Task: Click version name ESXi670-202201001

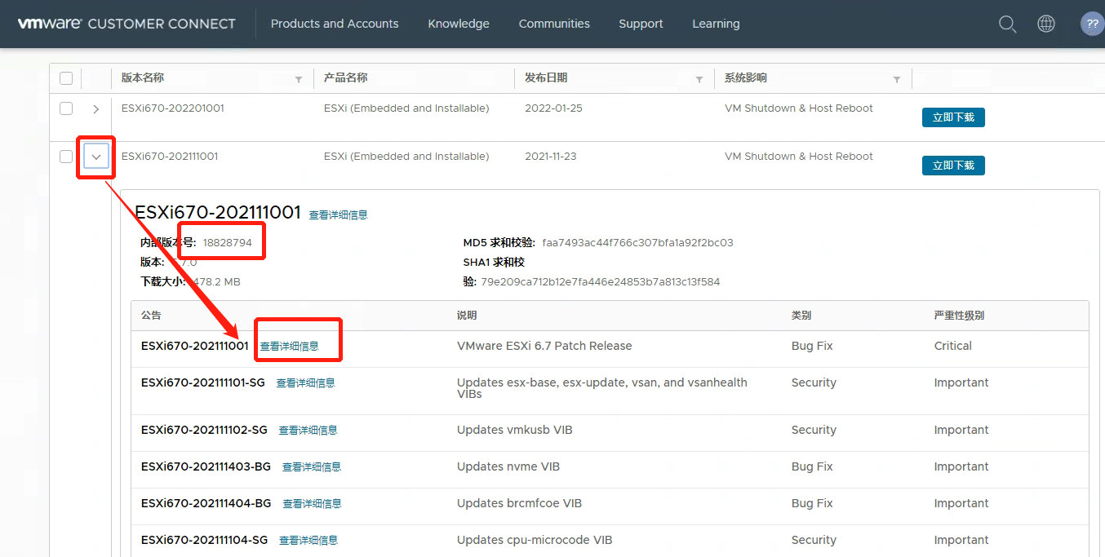Action: coord(173,108)
